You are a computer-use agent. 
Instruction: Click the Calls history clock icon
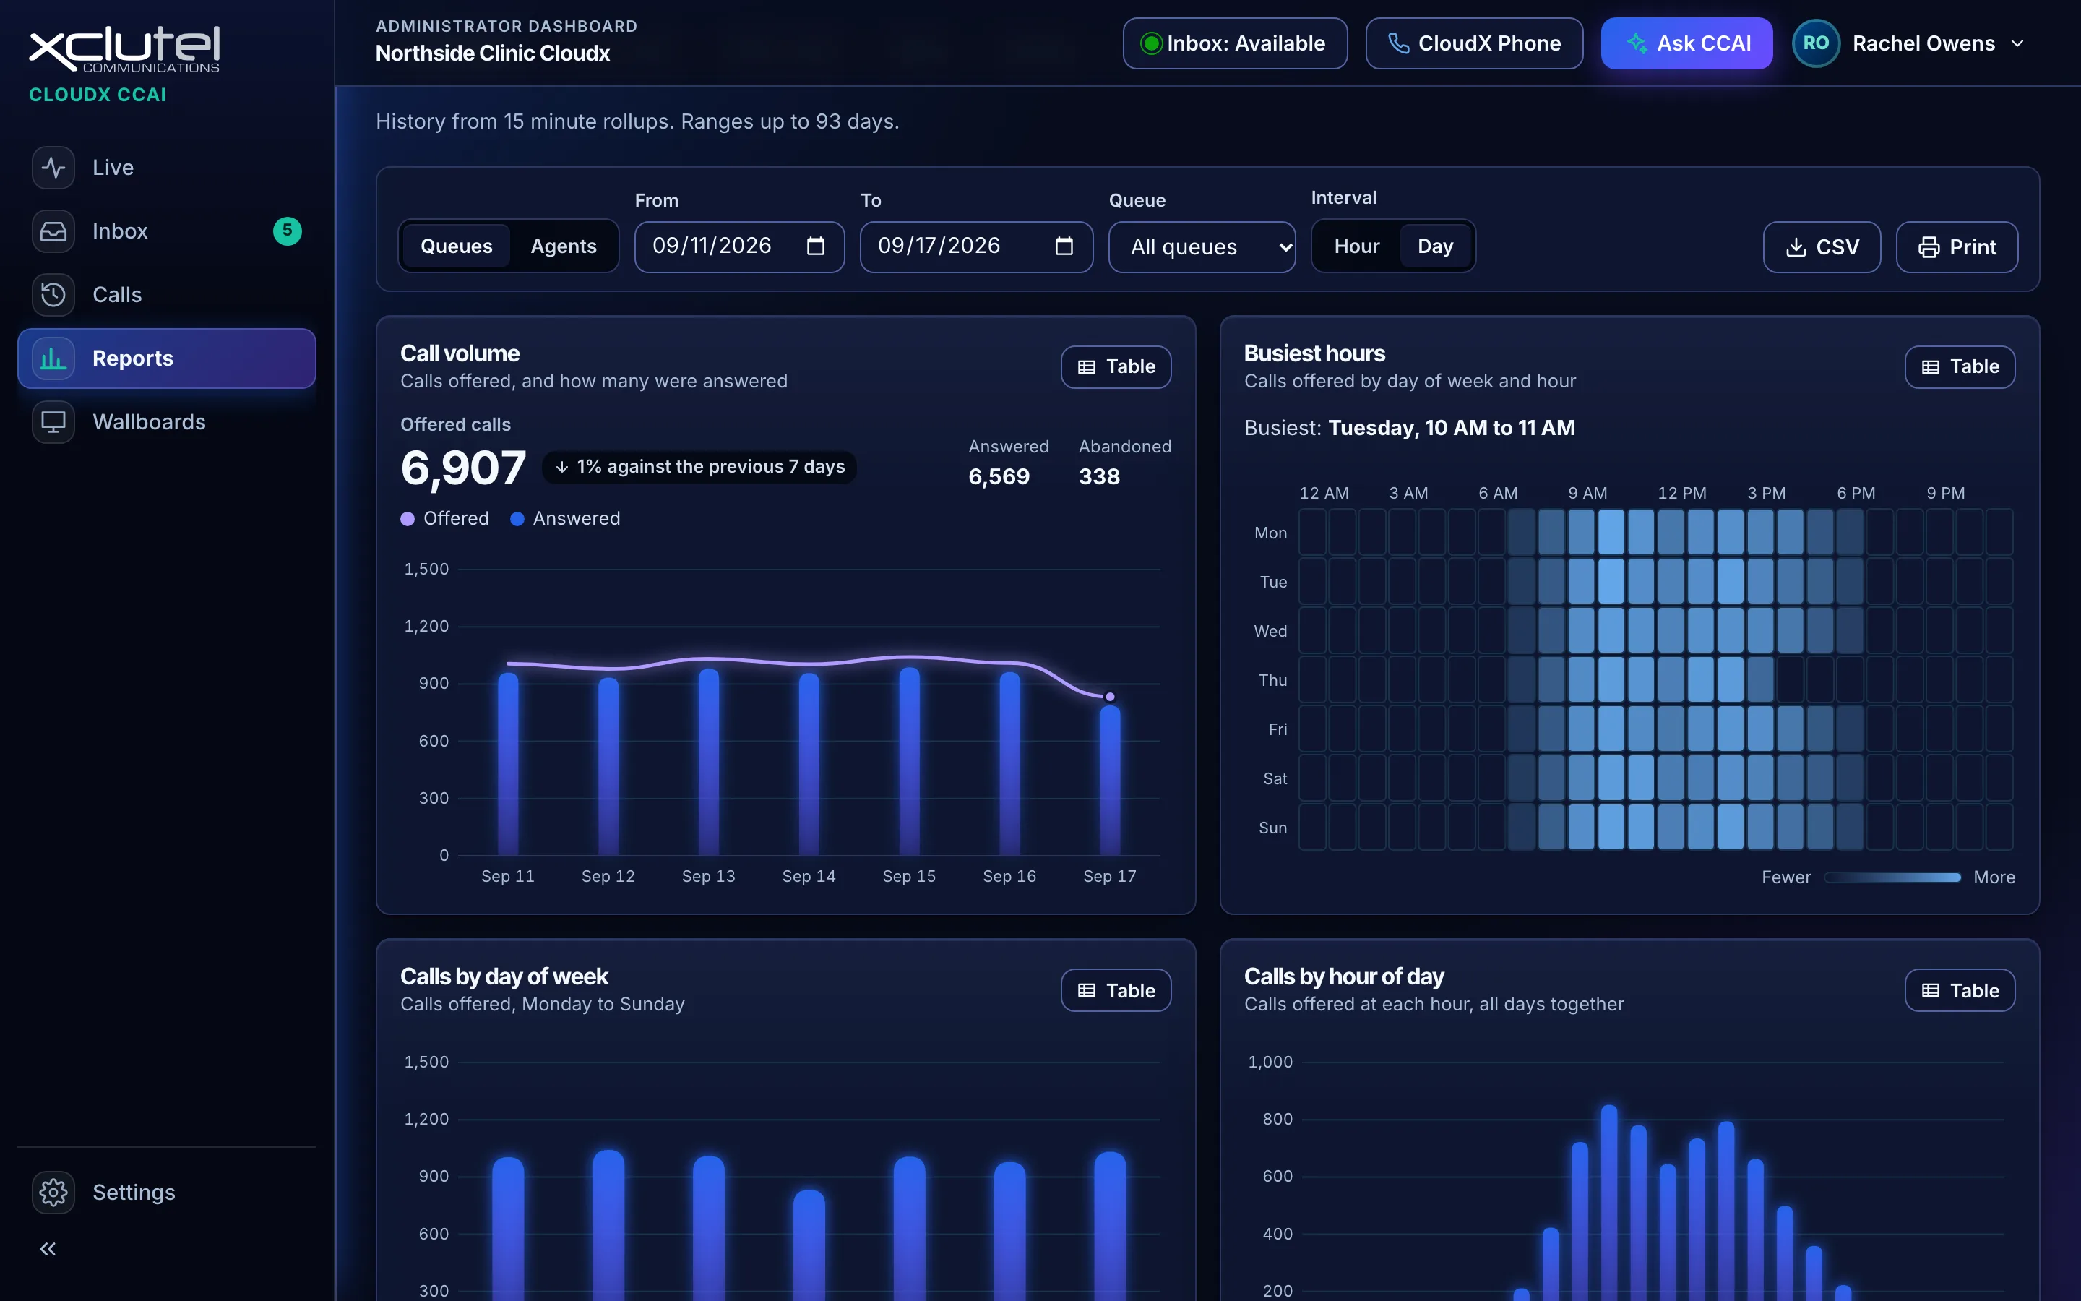point(53,294)
